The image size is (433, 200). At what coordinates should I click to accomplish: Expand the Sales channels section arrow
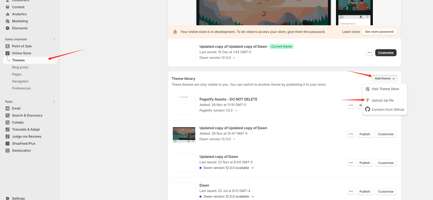point(54,39)
